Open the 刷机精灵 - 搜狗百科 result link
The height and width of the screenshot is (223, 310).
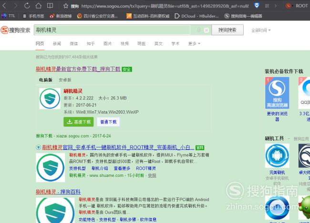[x=58, y=192]
